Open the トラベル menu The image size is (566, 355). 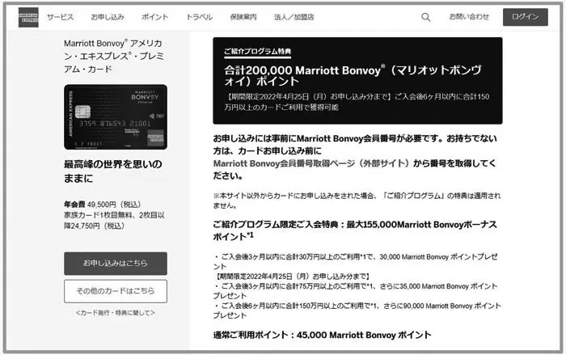(199, 17)
